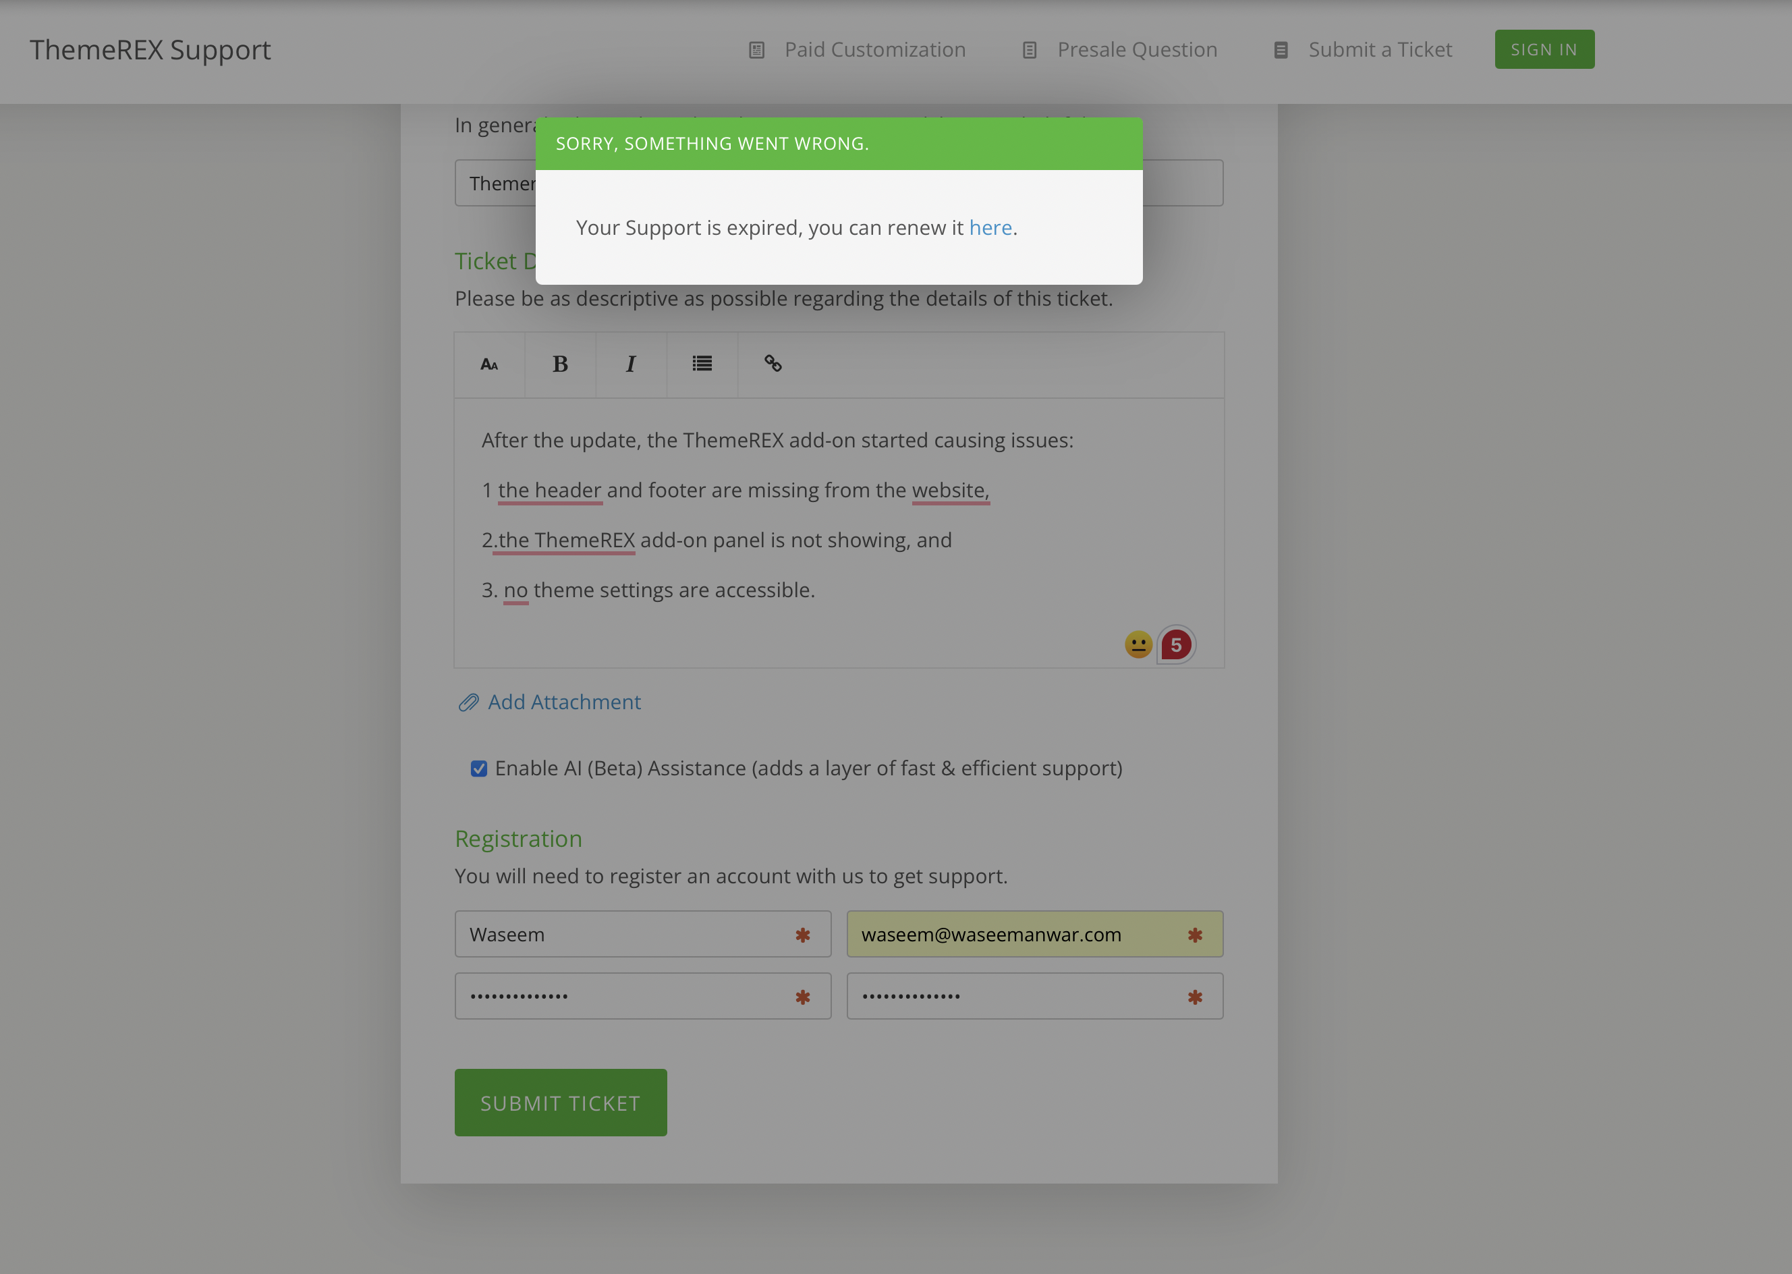Click the required asterisk in the email field
This screenshot has width=1792, height=1274.
pos(1195,935)
